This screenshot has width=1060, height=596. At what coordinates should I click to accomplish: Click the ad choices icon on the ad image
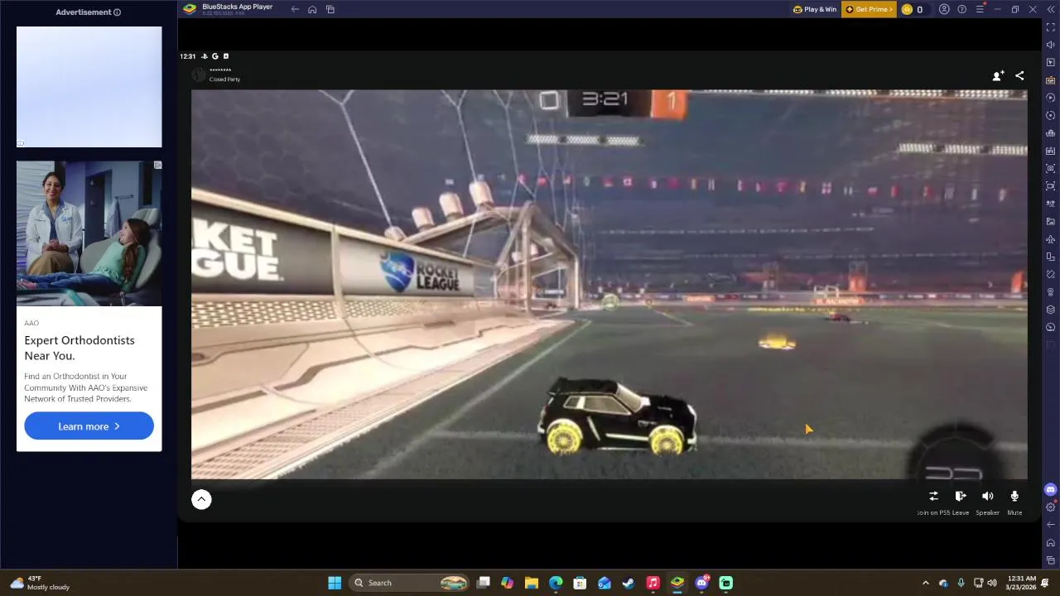coord(157,166)
